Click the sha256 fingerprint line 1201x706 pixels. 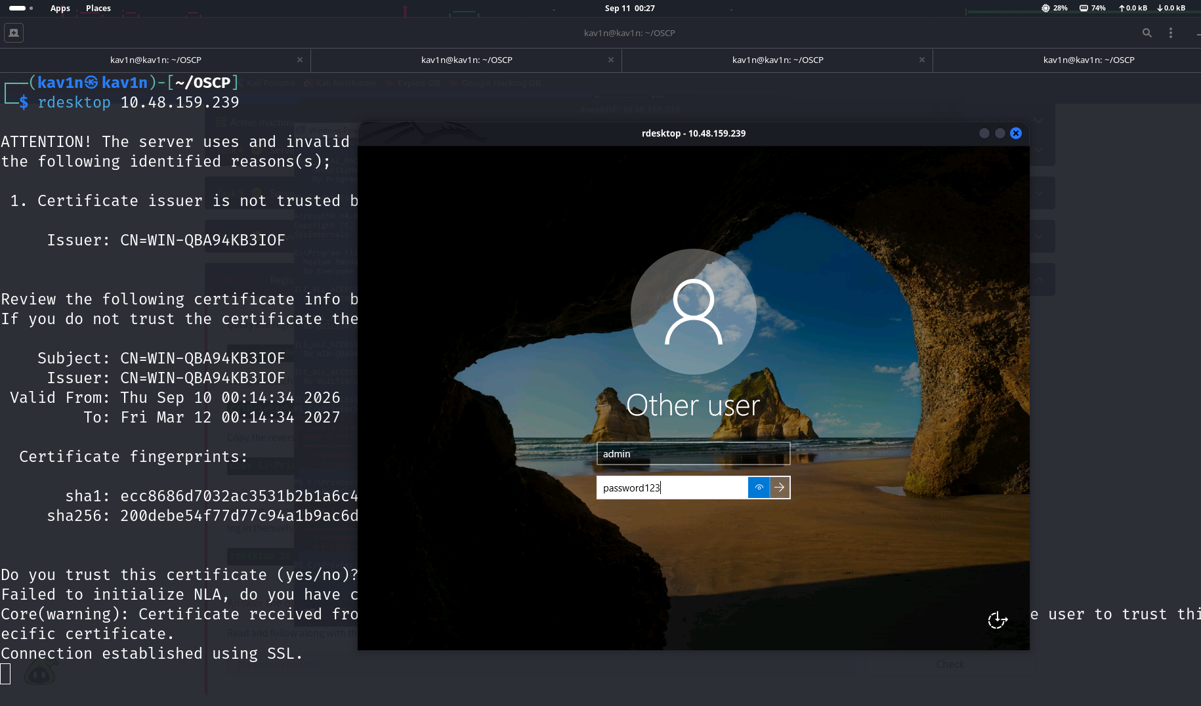tap(202, 516)
